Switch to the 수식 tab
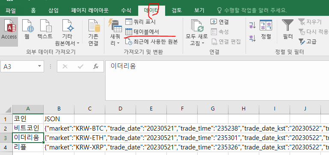This screenshot has width=329, height=155. (x=126, y=10)
